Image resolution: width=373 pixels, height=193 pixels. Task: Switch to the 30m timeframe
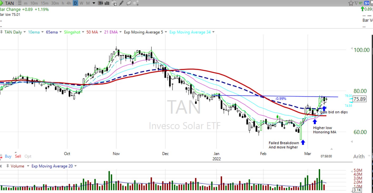(55, 3)
